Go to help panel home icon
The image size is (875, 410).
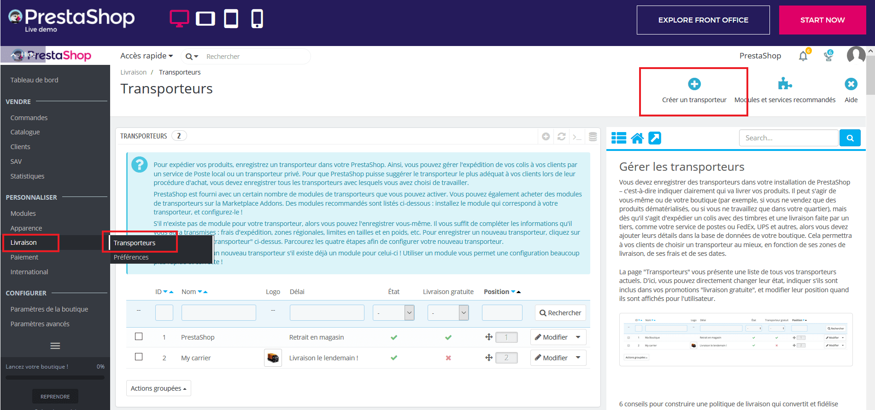point(637,138)
